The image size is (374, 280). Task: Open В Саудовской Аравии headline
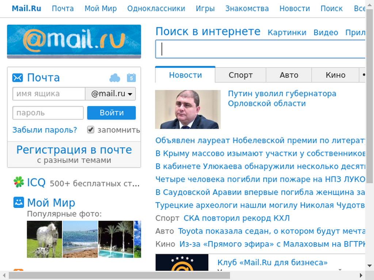coord(260,192)
